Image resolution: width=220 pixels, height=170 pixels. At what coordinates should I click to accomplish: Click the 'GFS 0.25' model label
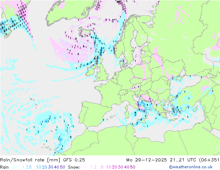tap(74, 160)
